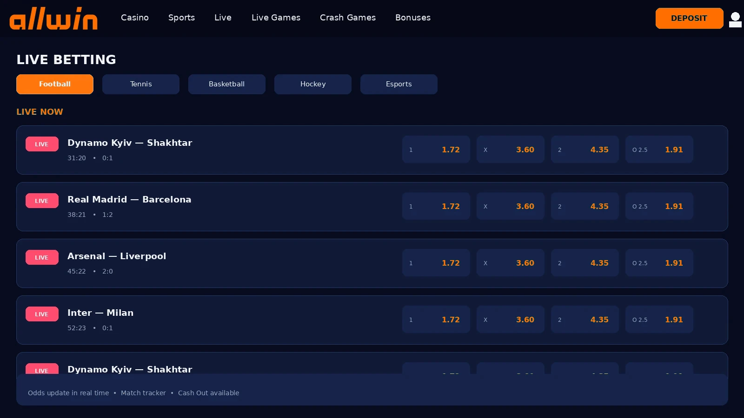Go to the Sports section

point(181,18)
